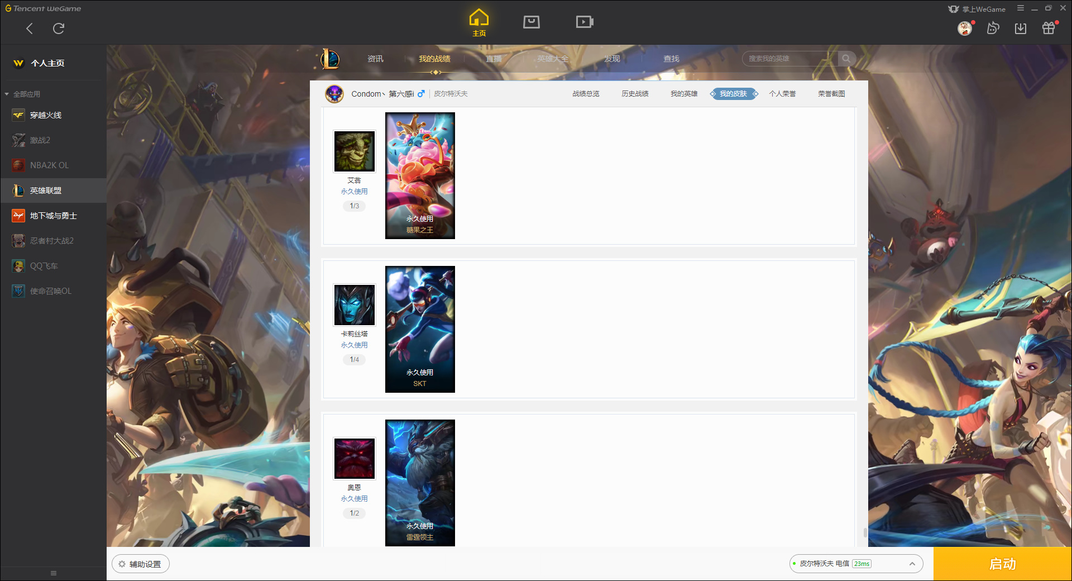Click the sidebar bottom list handle
This screenshot has width=1072, height=581.
[54, 573]
